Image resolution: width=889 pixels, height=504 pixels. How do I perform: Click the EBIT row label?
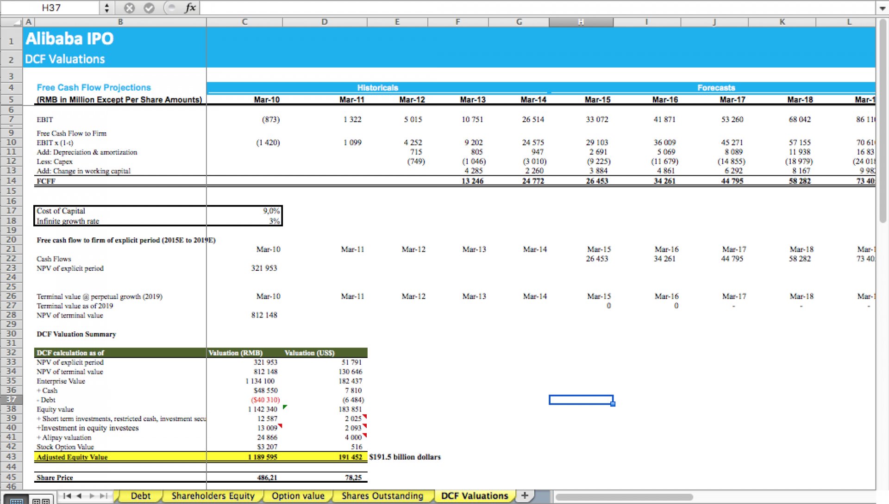45,119
